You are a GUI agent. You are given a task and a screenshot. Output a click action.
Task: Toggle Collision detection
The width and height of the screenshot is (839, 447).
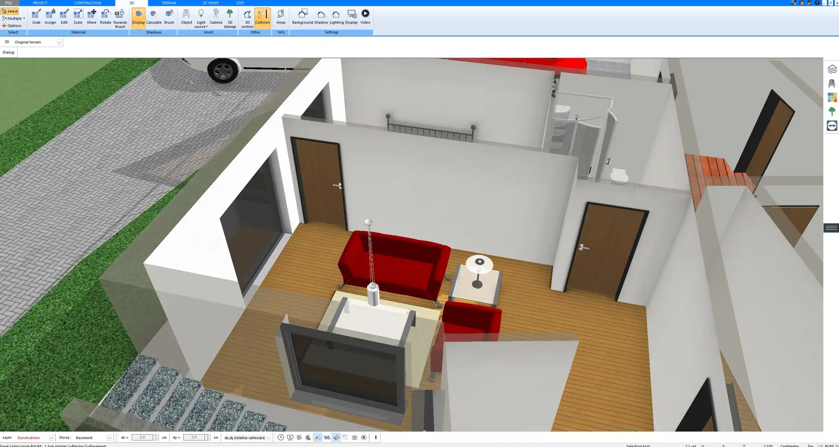pos(262,16)
